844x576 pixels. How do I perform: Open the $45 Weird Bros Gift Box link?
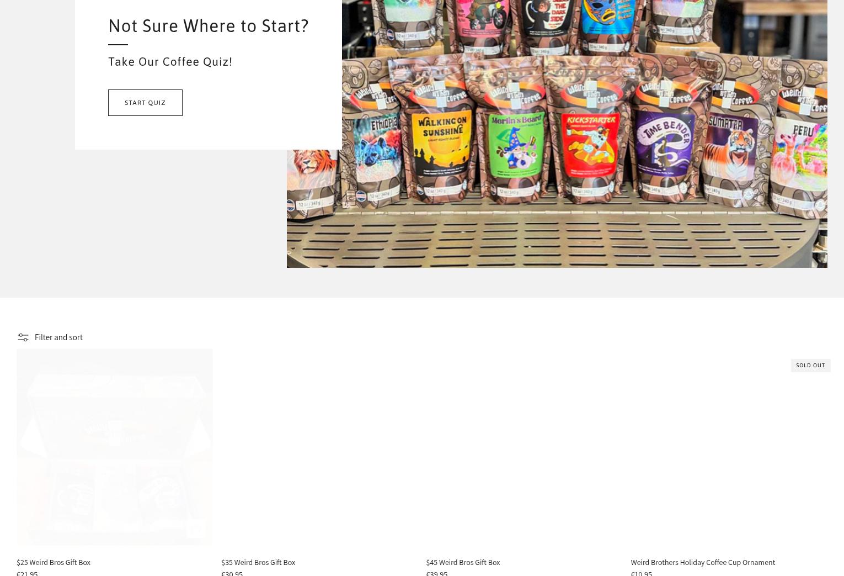(x=463, y=562)
